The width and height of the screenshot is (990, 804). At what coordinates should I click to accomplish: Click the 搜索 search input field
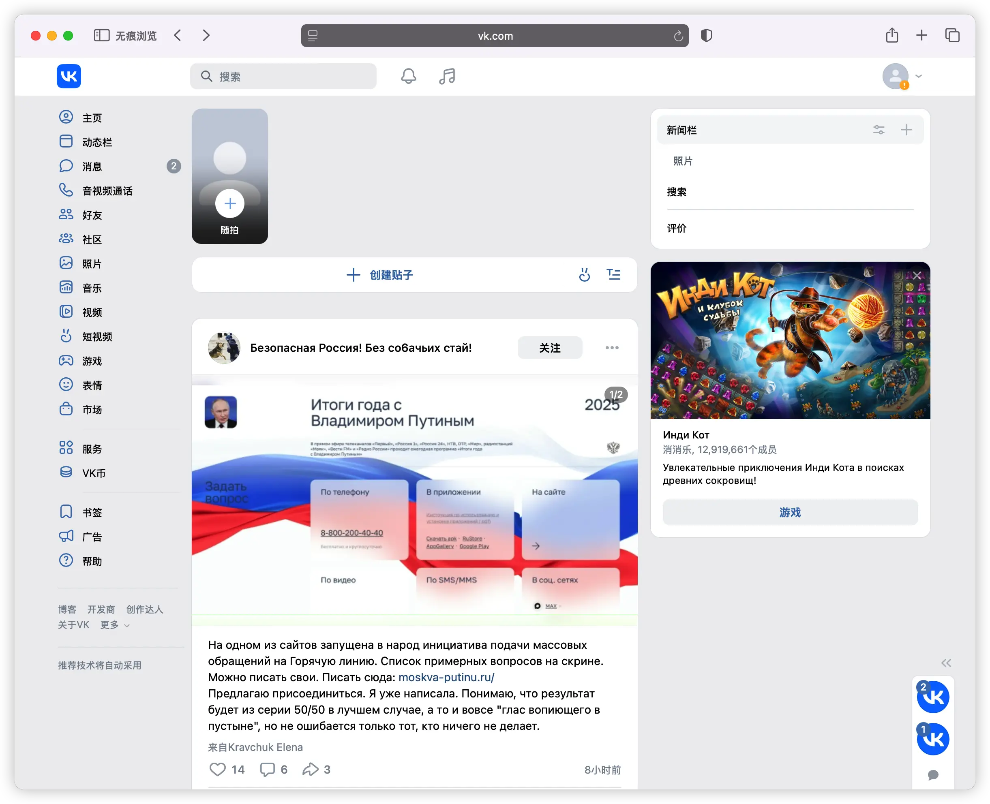[283, 77]
